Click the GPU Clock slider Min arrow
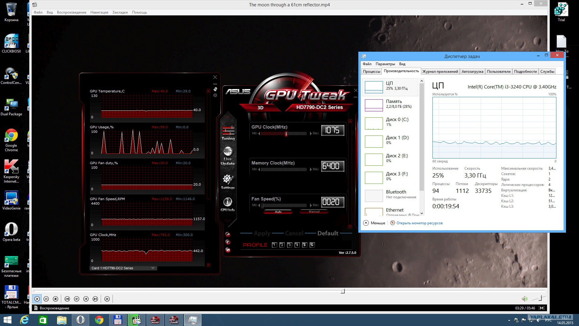Viewport: 579px width, 326px height. pyautogui.click(x=259, y=133)
